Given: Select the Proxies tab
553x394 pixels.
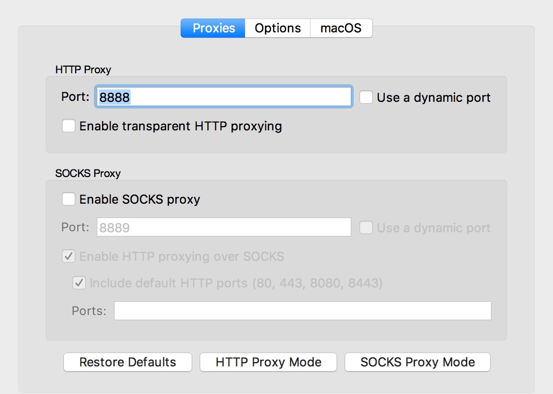Looking at the screenshot, I should (x=213, y=28).
